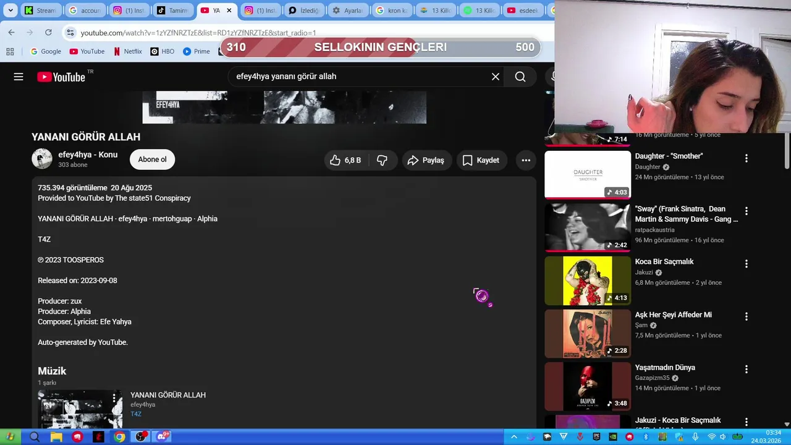This screenshot has width=791, height=445.
Task: Clear the search box with the X icon
Action: click(x=495, y=77)
